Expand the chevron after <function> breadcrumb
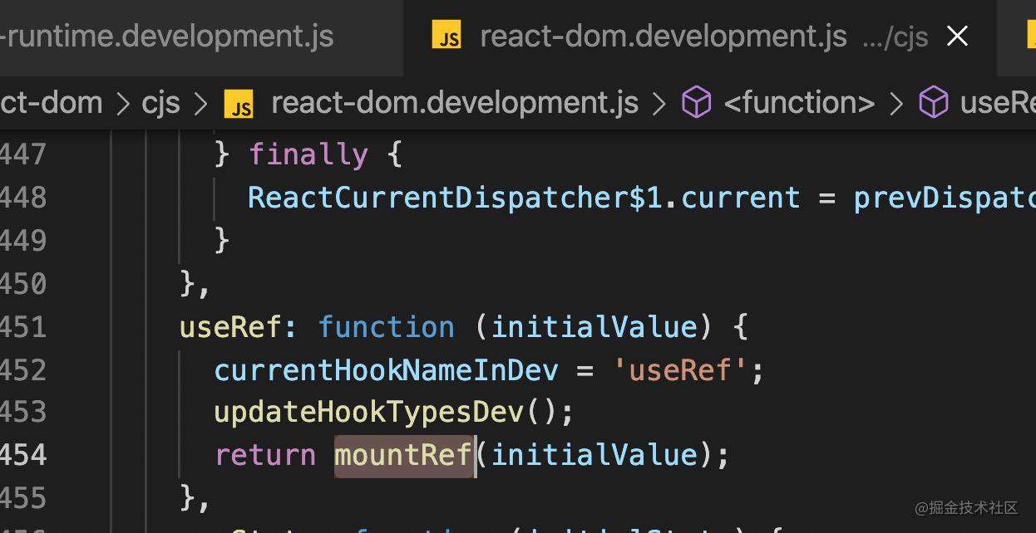 point(896,104)
